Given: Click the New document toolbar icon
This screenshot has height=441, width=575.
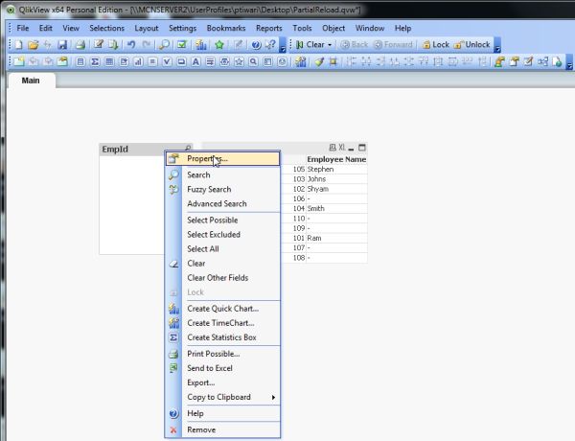Looking at the screenshot, I should (18, 45).
